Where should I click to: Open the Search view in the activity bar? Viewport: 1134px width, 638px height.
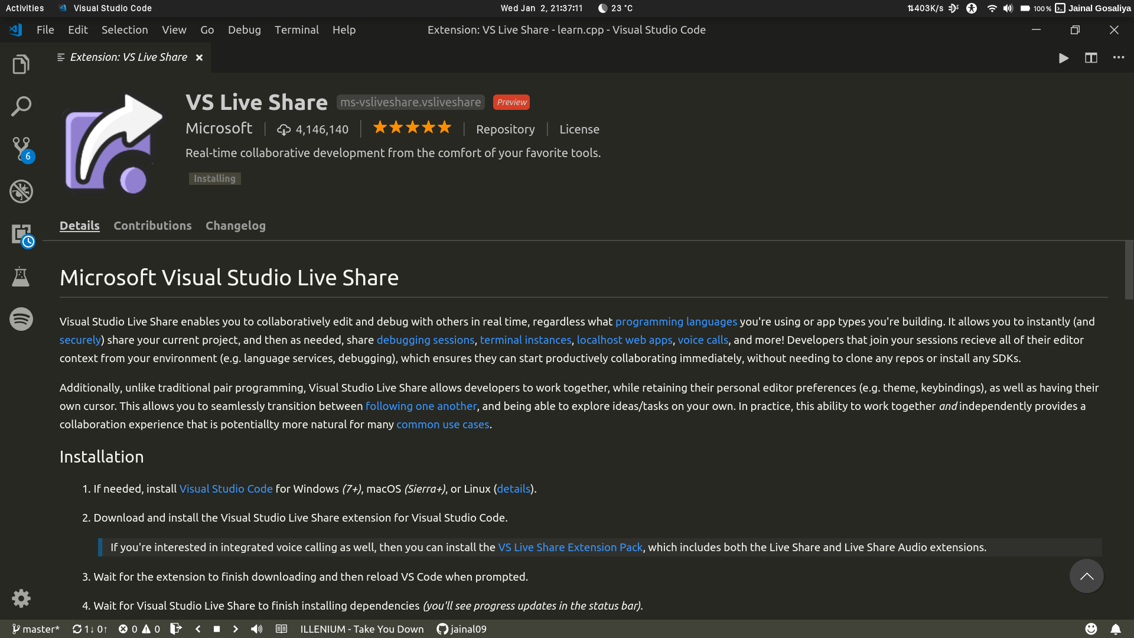point(21,106)
